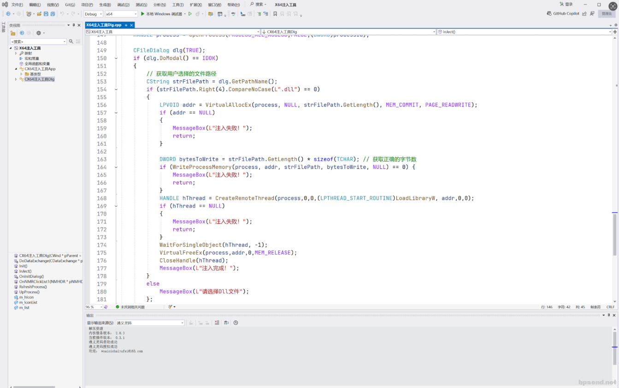
Task: Open the output source 通义灵码 dropdown
Action: coord(150,323)
